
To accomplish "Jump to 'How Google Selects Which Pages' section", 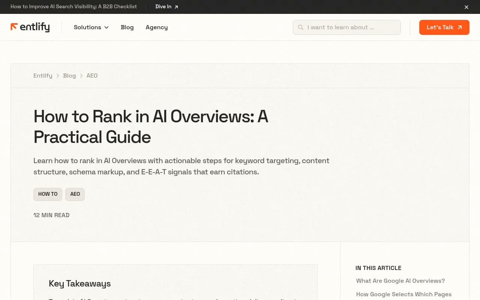I will (x=404, y=294).
